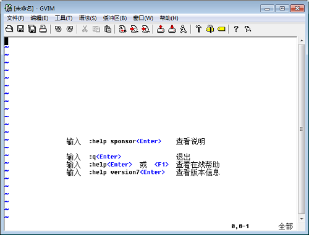The height and width of the screenshot is (235, 309).
Task: Click the Print toolbar icon
Action: pos(43,29)
